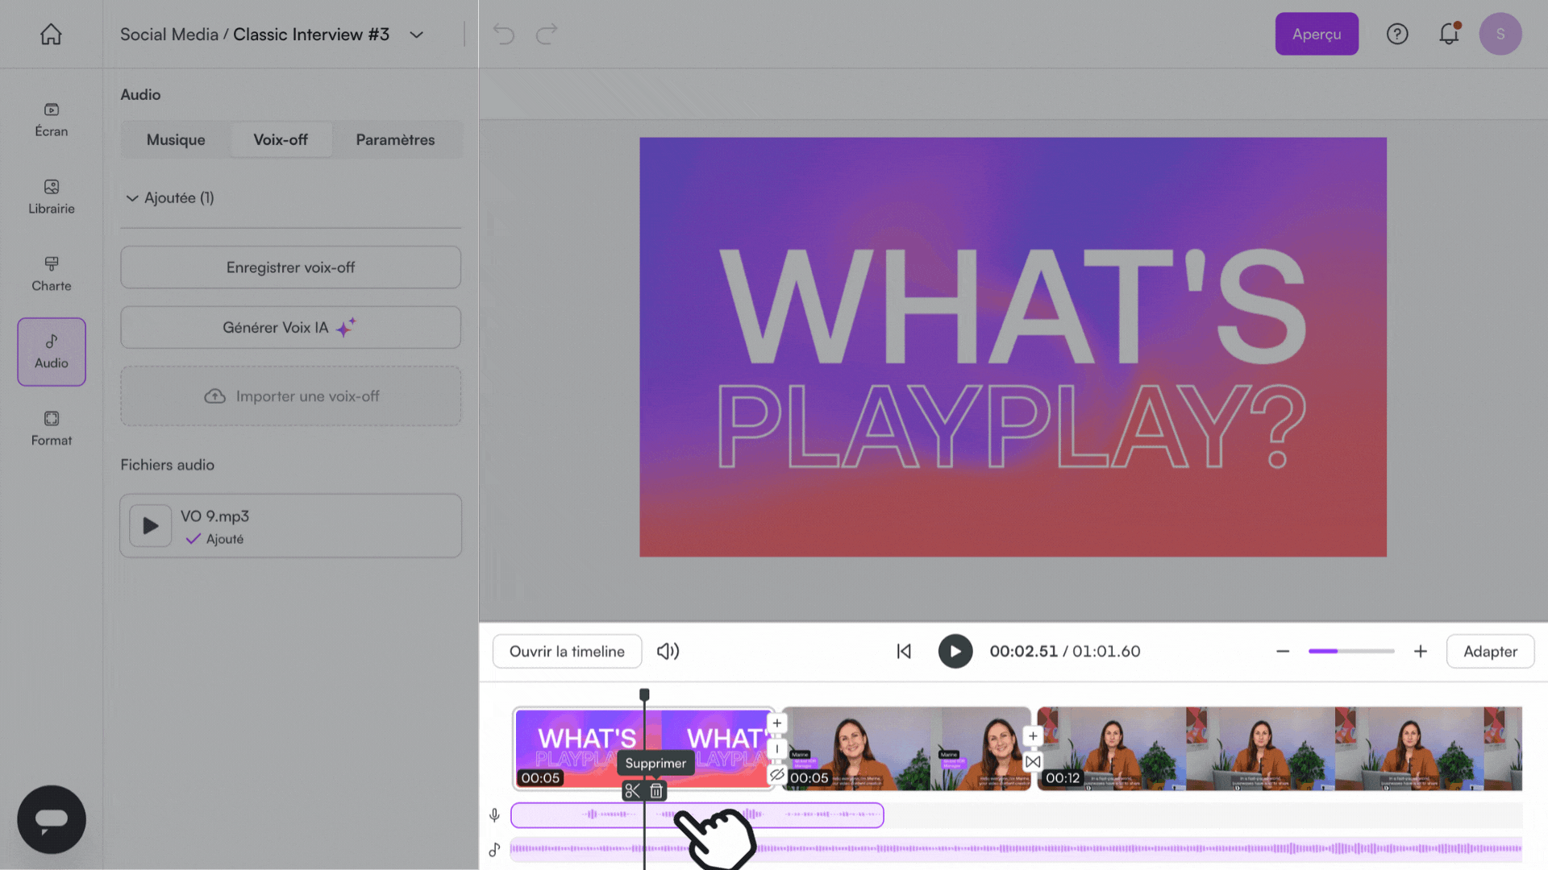Open the notifications bell

(x=1449, y=34)
